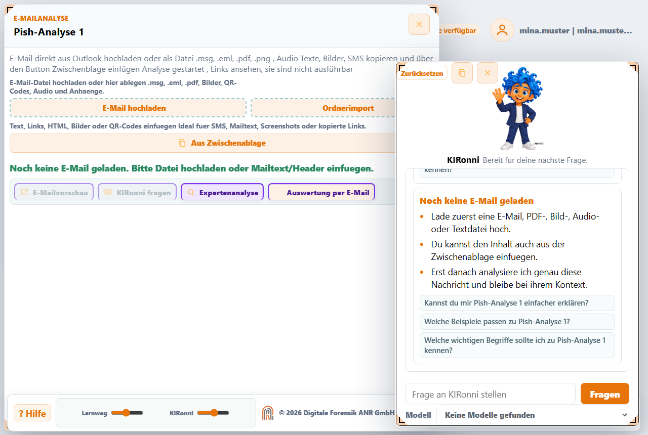This screenshot has width=648, height=435.
Task: Request Auswertung per E-Mail
Action: (x=321, y=192)
